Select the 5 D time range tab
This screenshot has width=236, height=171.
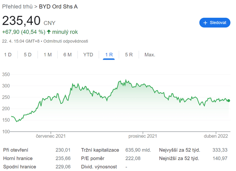pyautogui.click(x=28, y=55)
